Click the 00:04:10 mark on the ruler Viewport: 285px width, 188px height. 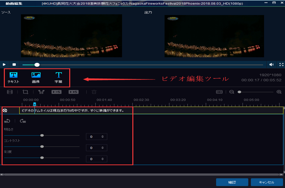click(x=215, y=100)
